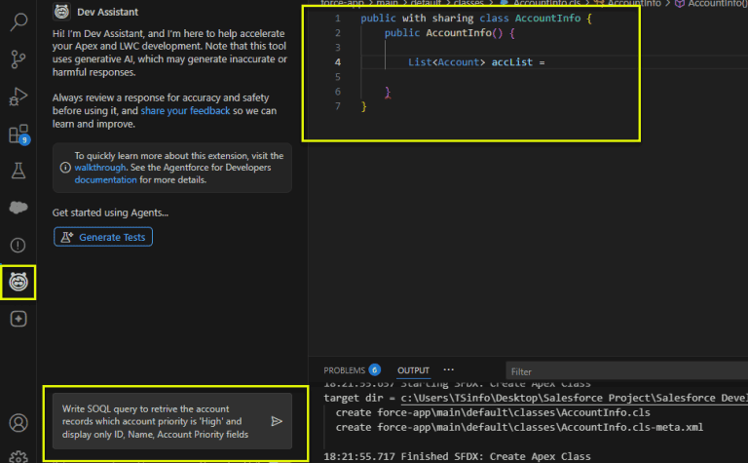Click editor line number 4
This screenshot has width=748, height=463.
(338, 62)
